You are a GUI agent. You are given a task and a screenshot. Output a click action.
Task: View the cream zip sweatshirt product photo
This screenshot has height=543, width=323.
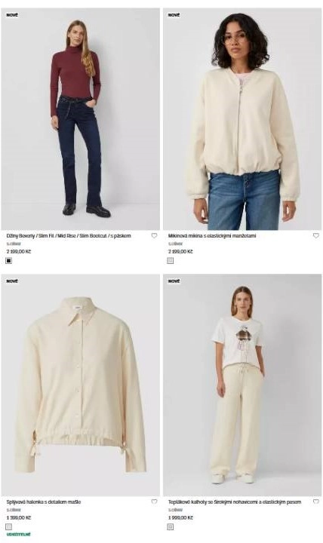coord(242,119)
